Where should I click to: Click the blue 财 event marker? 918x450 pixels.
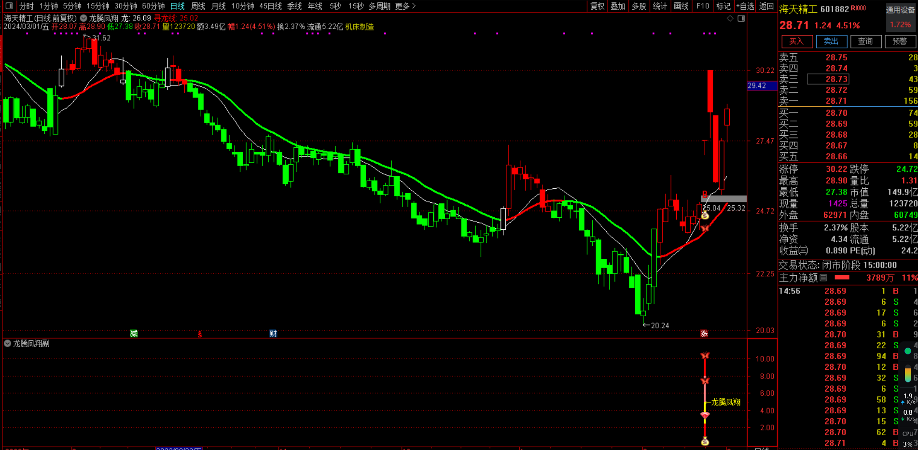tap(273, 334)
